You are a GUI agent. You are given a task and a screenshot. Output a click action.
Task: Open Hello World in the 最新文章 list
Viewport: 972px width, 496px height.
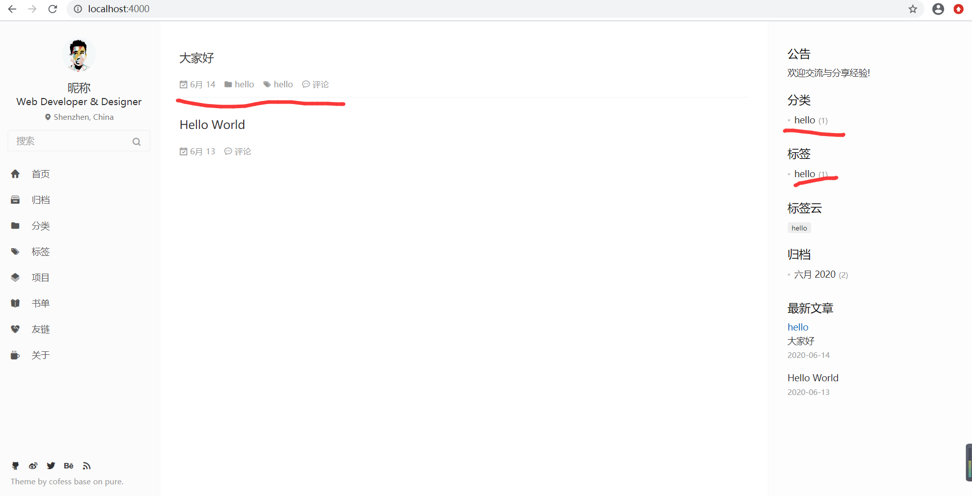pos(813,378)
